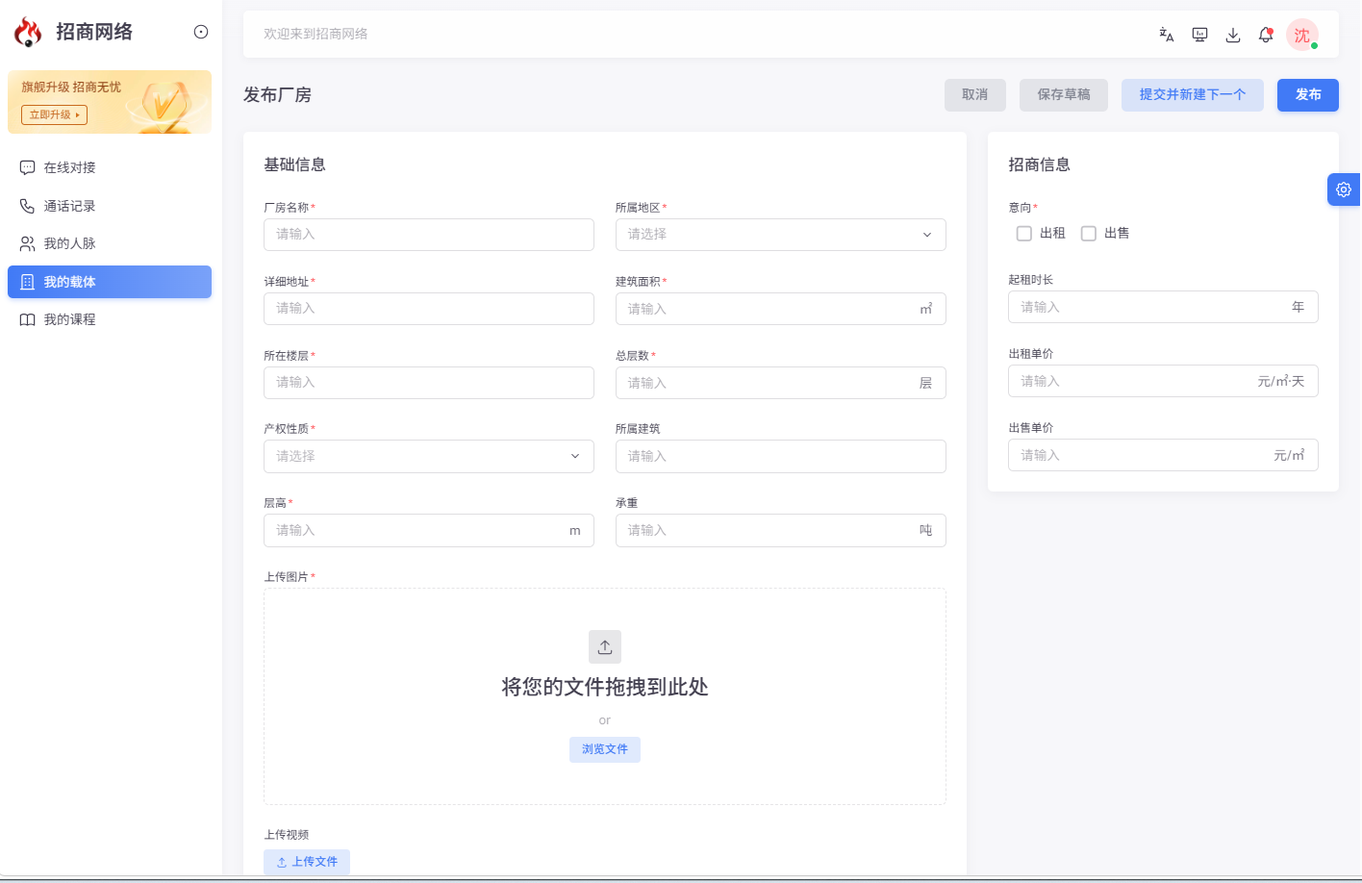Focus the 总层数 input field
The height and width of the screenshot is (883, 1362).
coord(781,383)
